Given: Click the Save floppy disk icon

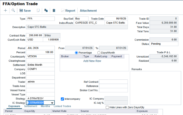Looking at the screenshot, I should tap(21, 11).
